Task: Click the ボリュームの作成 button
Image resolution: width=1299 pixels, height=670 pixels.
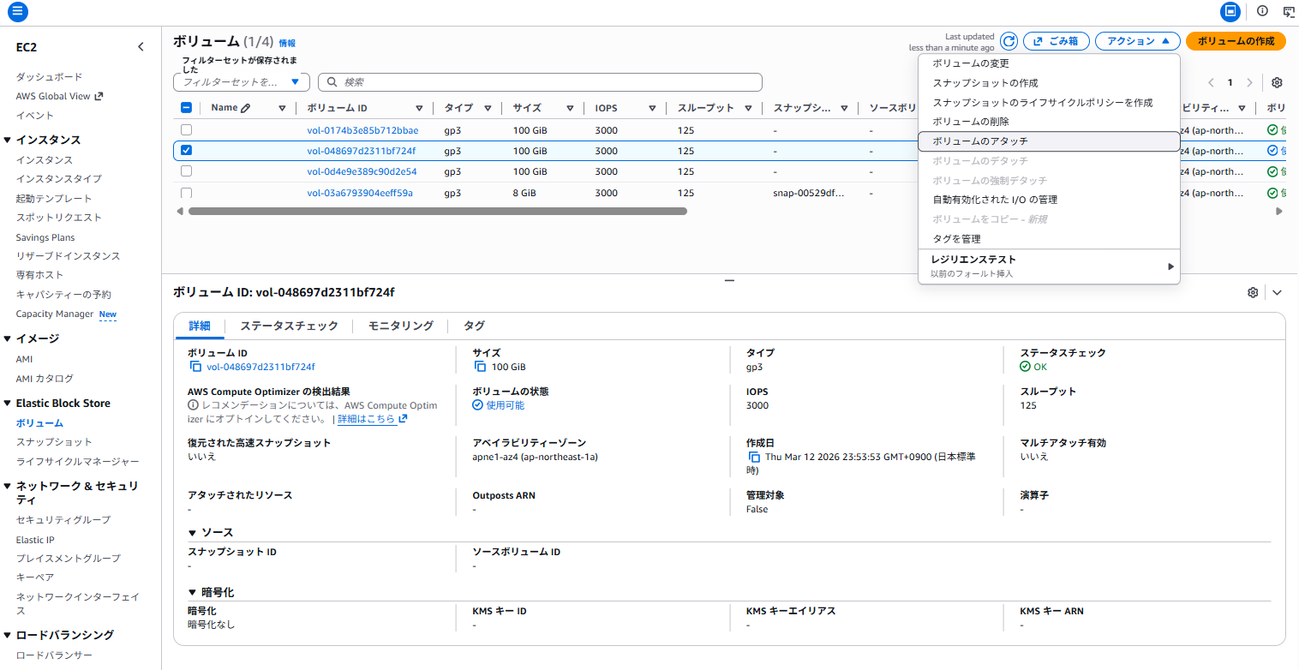Action: [x=1235, y=40]
